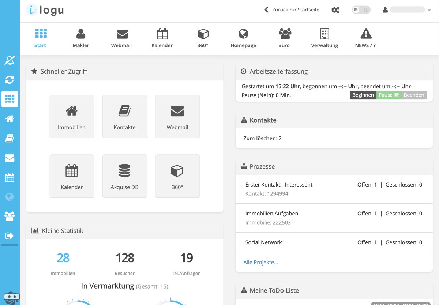Click the green Pause button

389,95
